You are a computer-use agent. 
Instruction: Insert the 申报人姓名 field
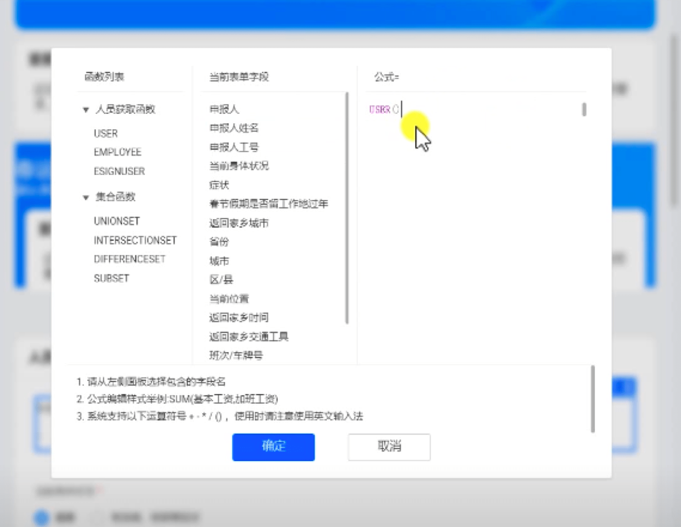pyautogui.click(x=234, y=128)
